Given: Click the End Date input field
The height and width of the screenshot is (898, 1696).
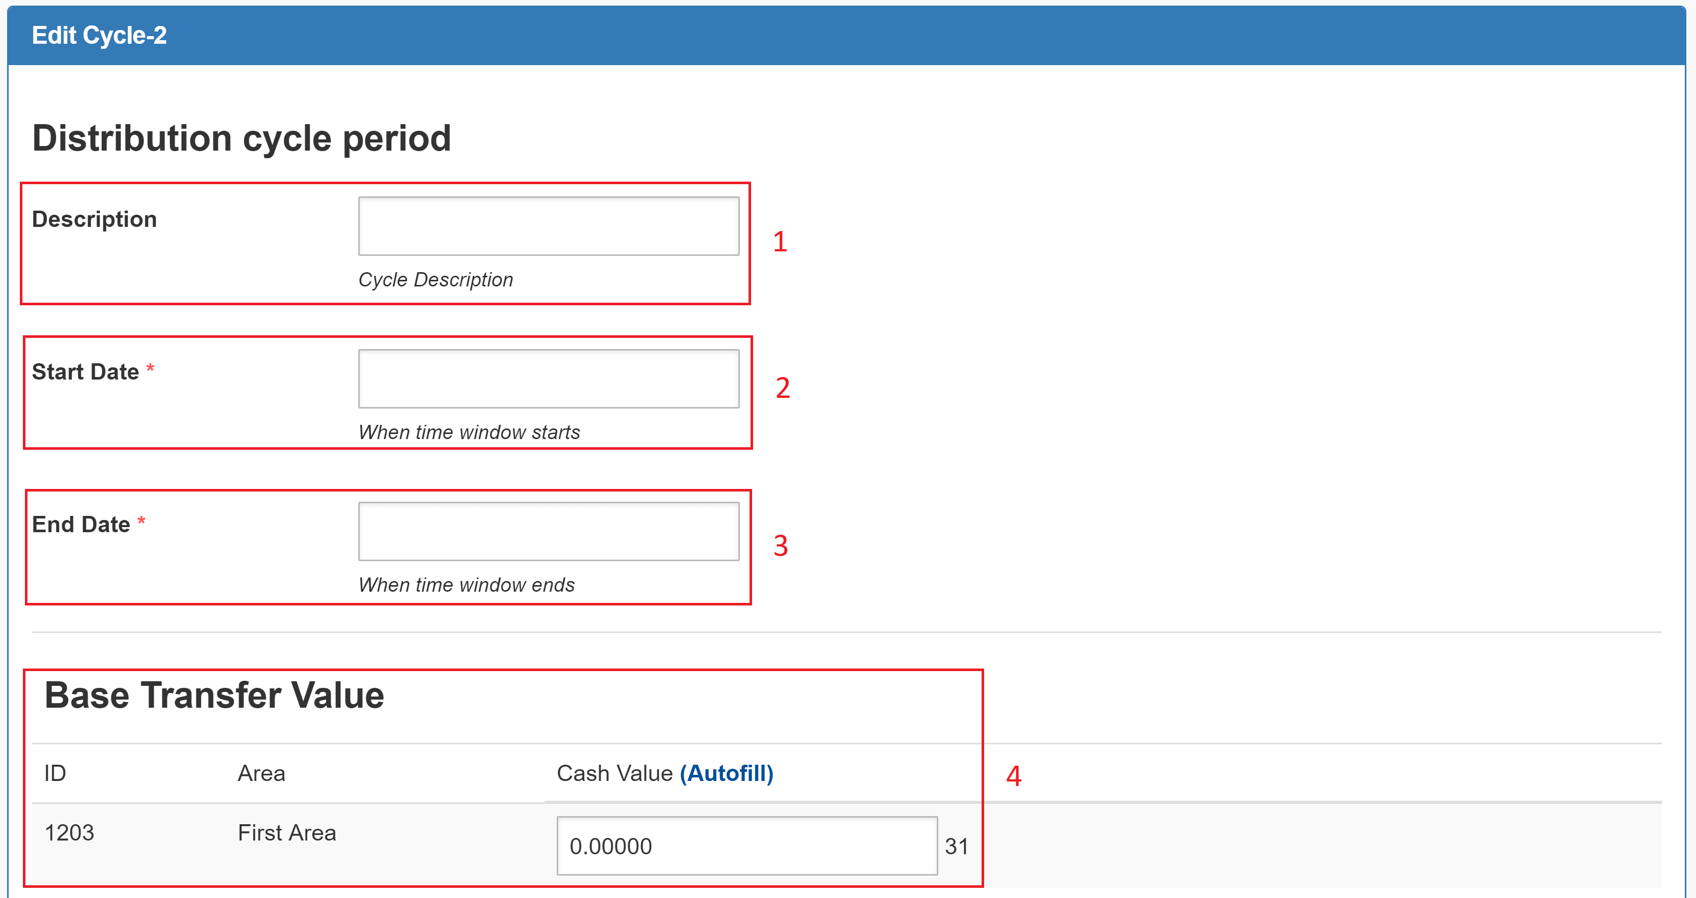Looking at the screenshot, I should 549,531.
